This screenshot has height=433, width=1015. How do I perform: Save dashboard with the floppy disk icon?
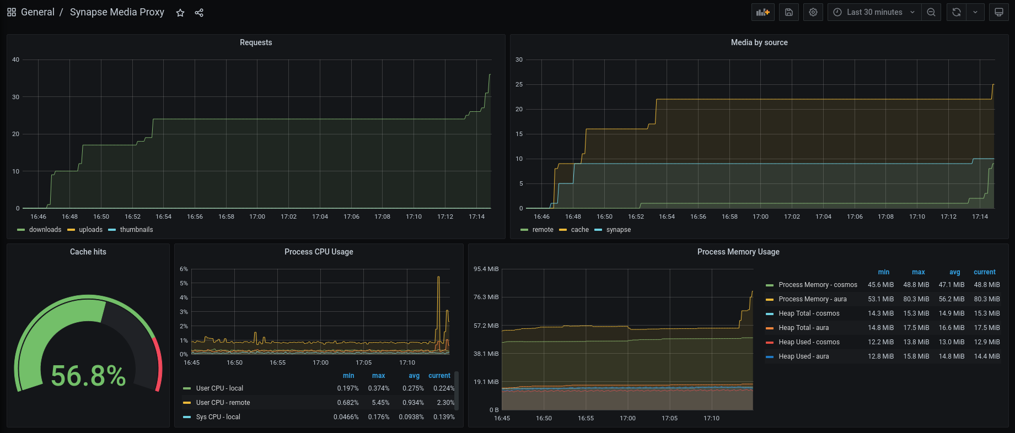click(789, 12)
